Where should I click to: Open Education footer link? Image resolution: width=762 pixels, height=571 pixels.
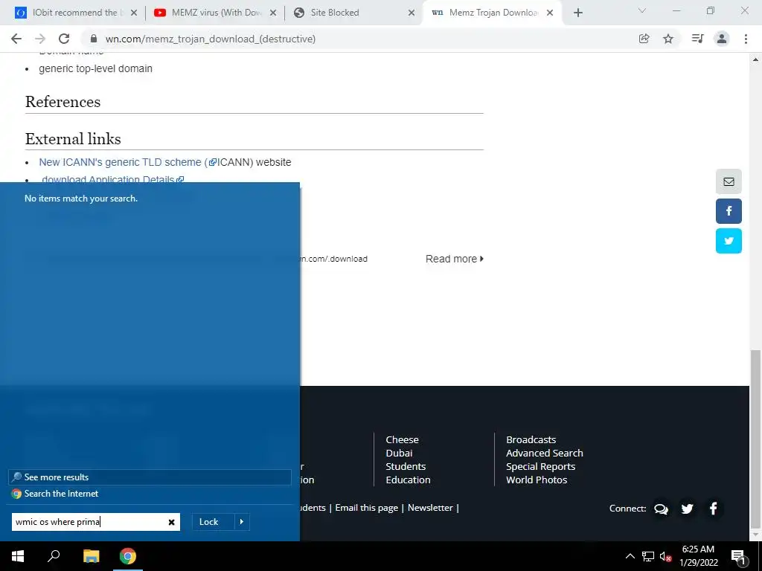(409, 480)
